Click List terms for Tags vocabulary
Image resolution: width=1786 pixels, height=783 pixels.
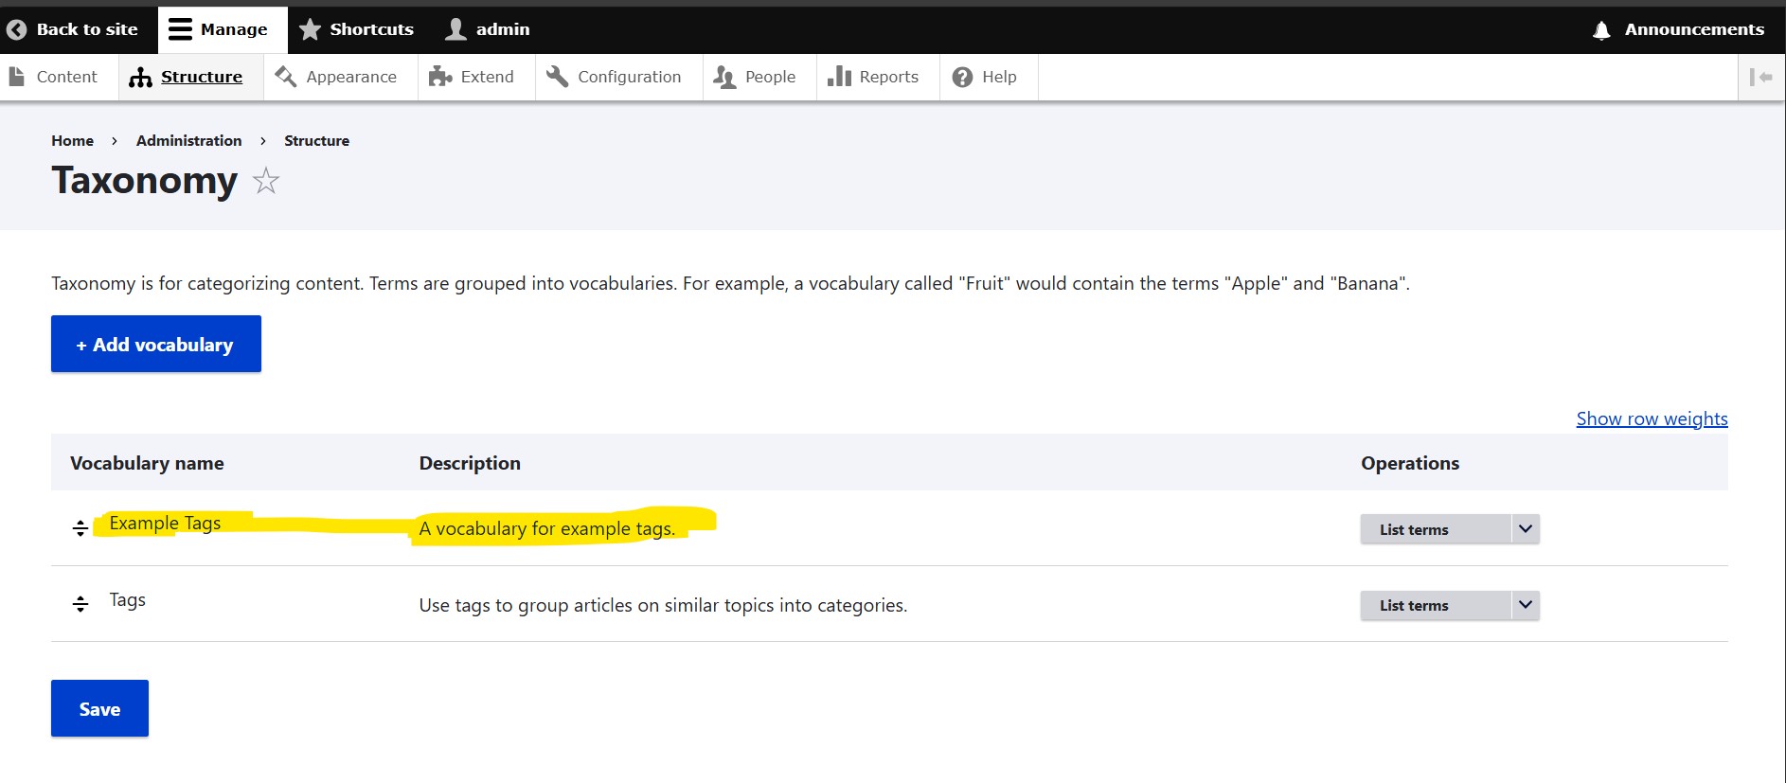click(x=1436, y=605)
